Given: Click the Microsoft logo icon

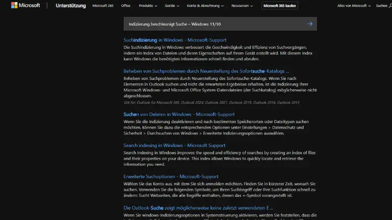Looking at the screenshot, I should tap(14, 5).
